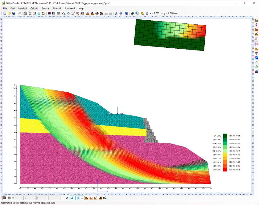Toggle the grid dots snap button
The height and width of the screenshot is (205, 259).
[9, 198]
